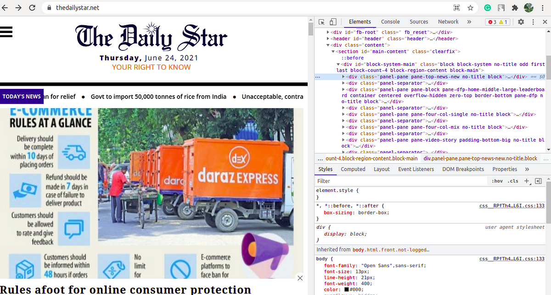Open the css__RPfTh4 stylesheet link
Image resolution: width=551 pixels, height=295 pixels.
tap(513, 205)
